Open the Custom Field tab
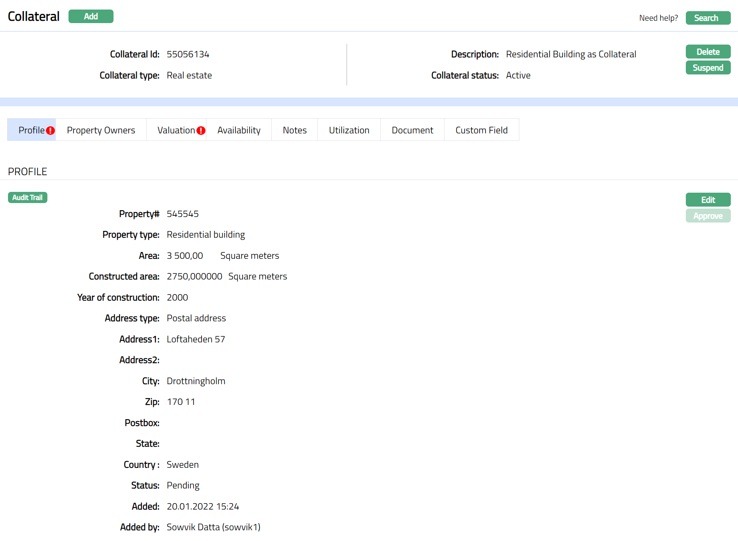Image resolution: width=738 pixels, height=541 pixels. click(x=481, y=130)
